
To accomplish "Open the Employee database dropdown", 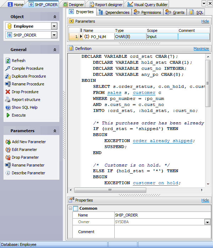I will [x=54, y=26].
